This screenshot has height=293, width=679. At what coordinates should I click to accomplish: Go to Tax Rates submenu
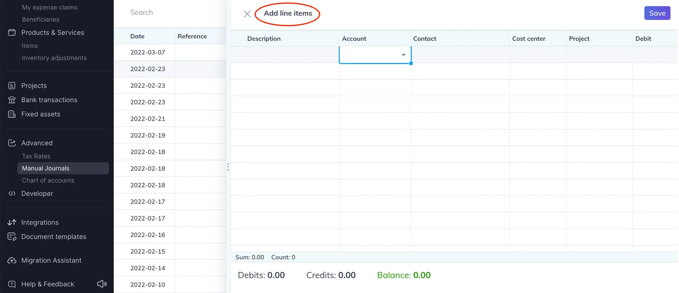(36, 156)
